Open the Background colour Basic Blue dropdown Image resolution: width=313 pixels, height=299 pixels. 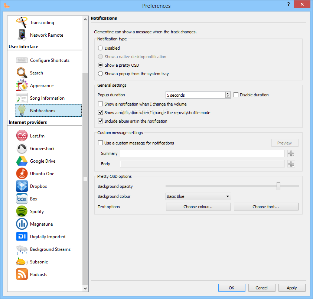[198, 196]
